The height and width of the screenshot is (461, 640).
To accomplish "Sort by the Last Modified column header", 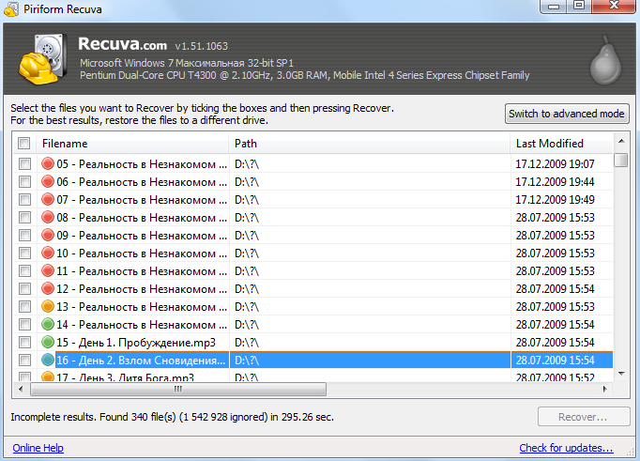I will point(561,144).
